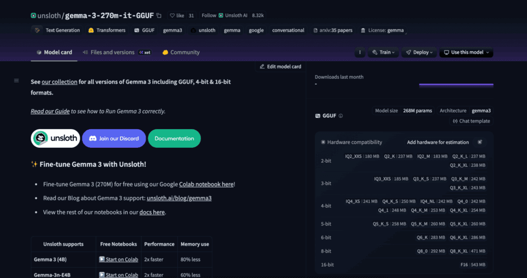The height and width of the screenshot is (278, 527).
Task: Click Join our Discord button
Action: pyautogui.click(x=114, y=138)
